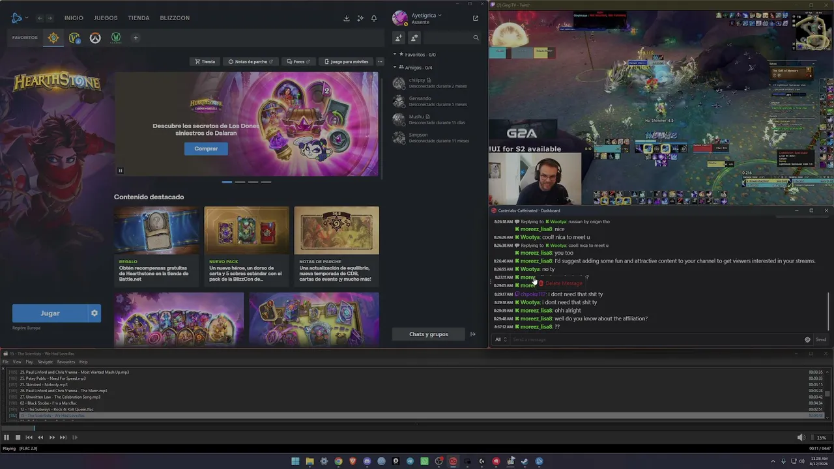834x469 pixels.
Task: Stop music playback
Action: click(x=18, y=438)
